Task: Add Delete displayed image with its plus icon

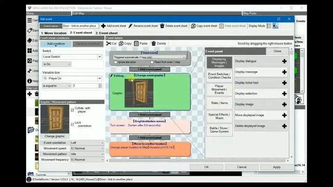Action: coord(285,126)
